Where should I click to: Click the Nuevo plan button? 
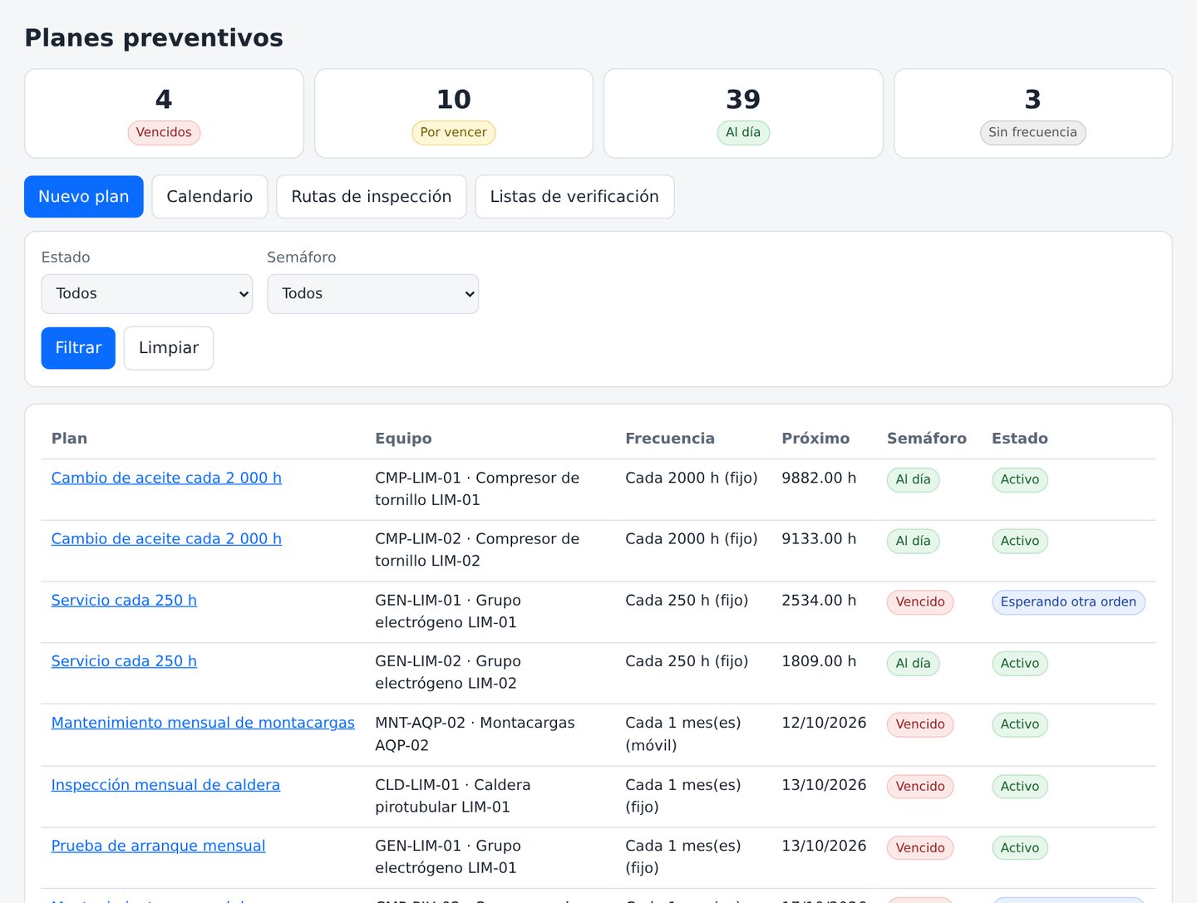point(84,197)
